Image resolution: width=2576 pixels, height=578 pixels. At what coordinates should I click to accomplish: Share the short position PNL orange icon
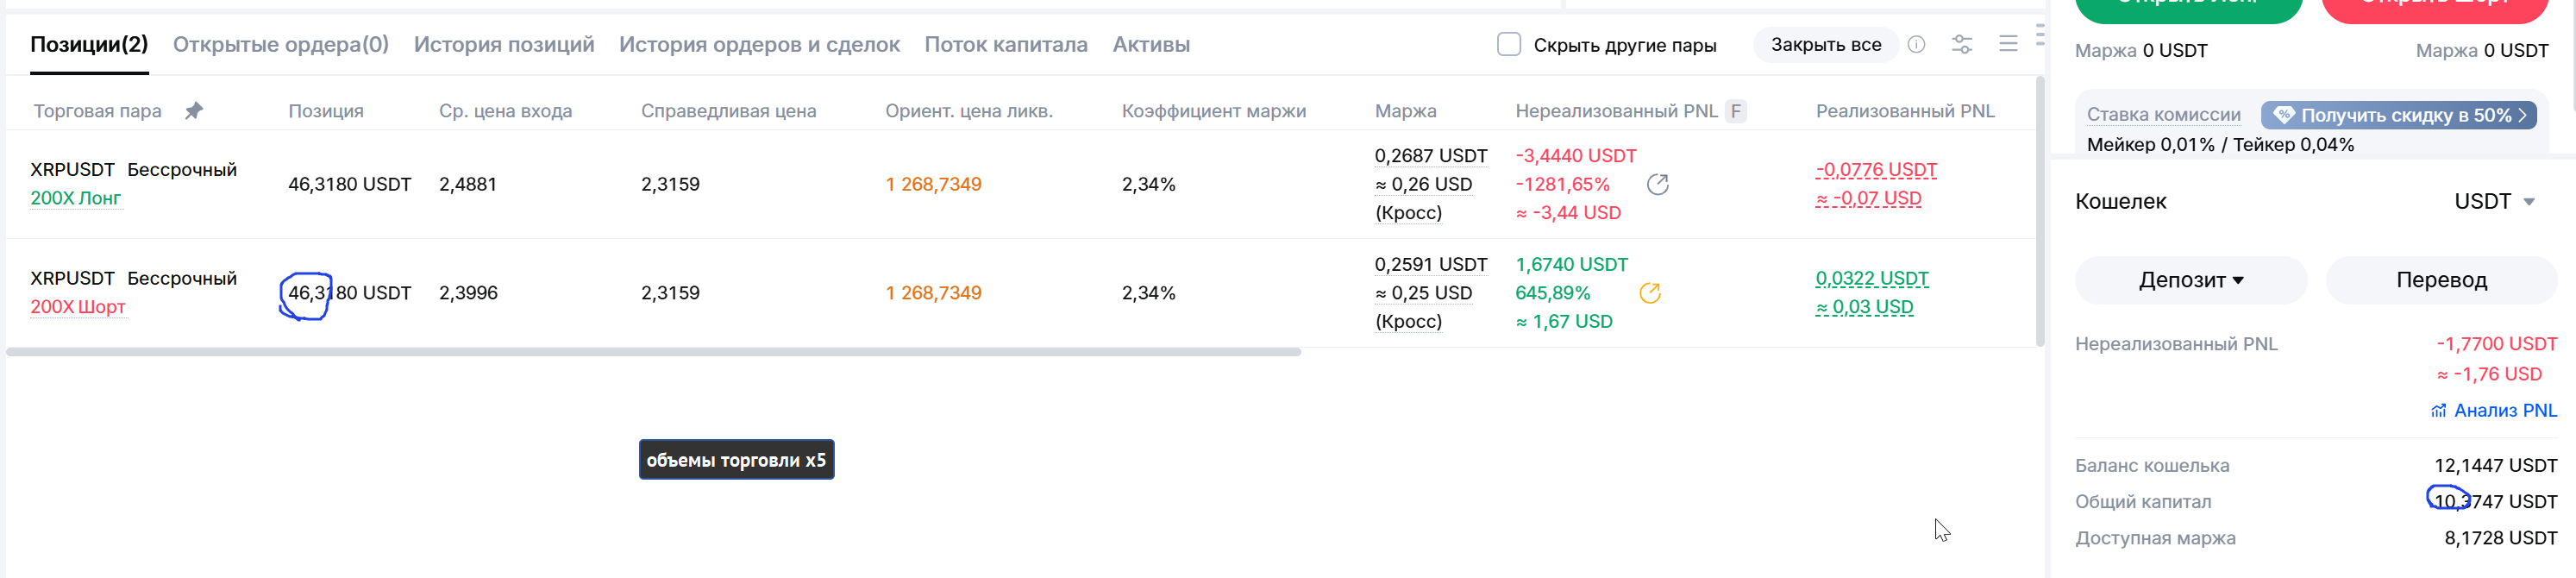1650,293
